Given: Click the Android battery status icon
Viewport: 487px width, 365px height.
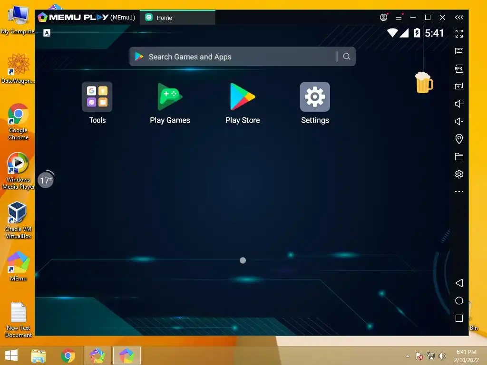Looking at the screenshot, I should tap(417, 33).
